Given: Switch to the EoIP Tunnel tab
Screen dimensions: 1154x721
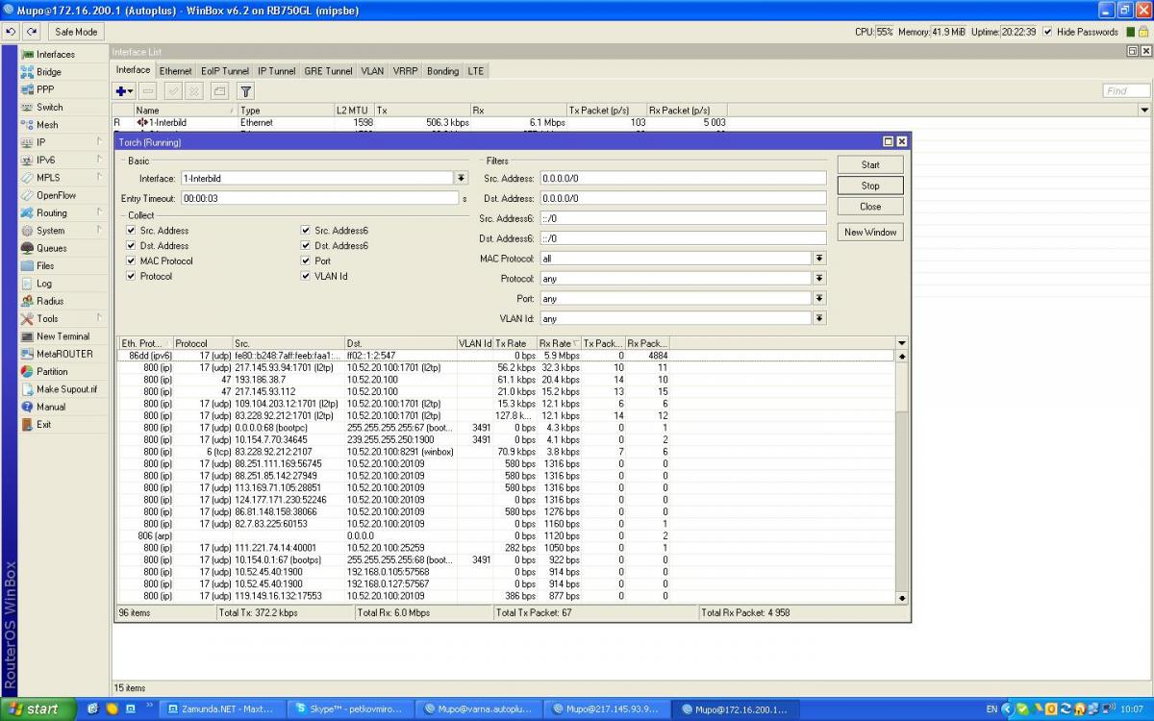Looking at the screenshot, I should pos(224,71).
